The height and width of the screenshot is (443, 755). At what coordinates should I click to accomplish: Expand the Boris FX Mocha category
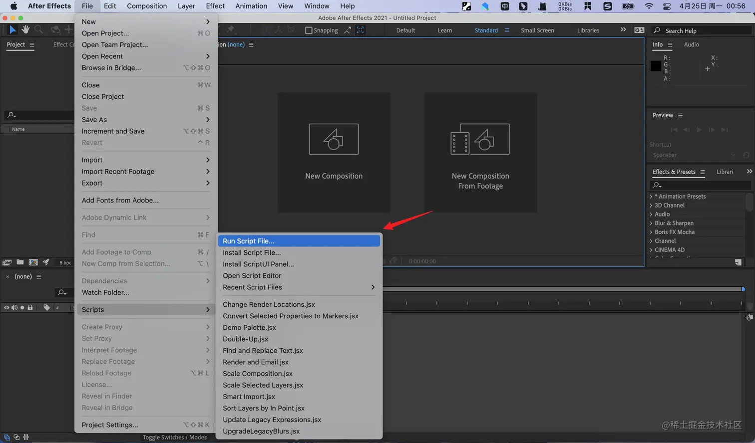(651, 232)
